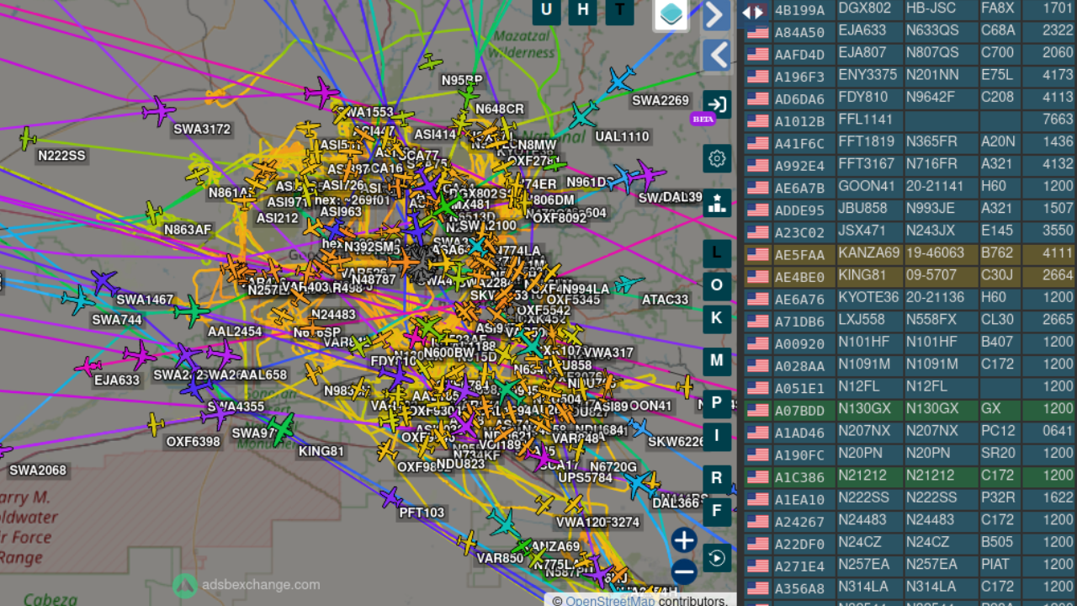1077x606 pixels.
Task: Toggle the L map button
Action: point(717,252)
